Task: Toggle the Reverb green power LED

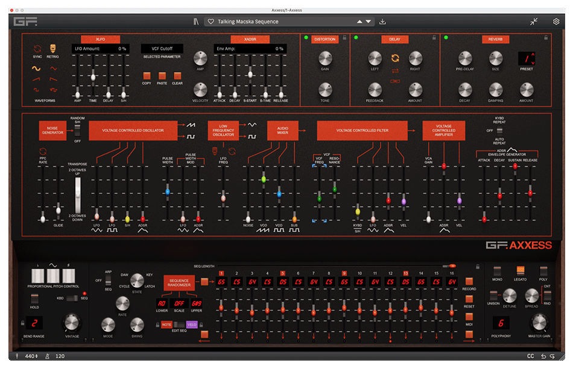Action: tap(446, 37)
